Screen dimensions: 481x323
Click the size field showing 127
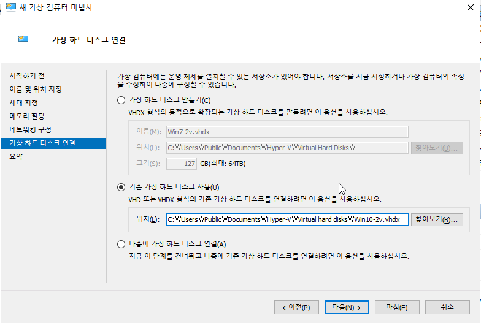pyautogui.click(x=182, y=164)
